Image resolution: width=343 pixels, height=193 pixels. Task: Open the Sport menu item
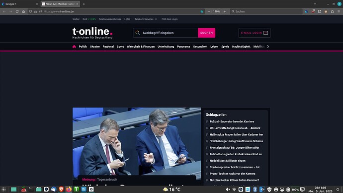click(x=120, y=47)
